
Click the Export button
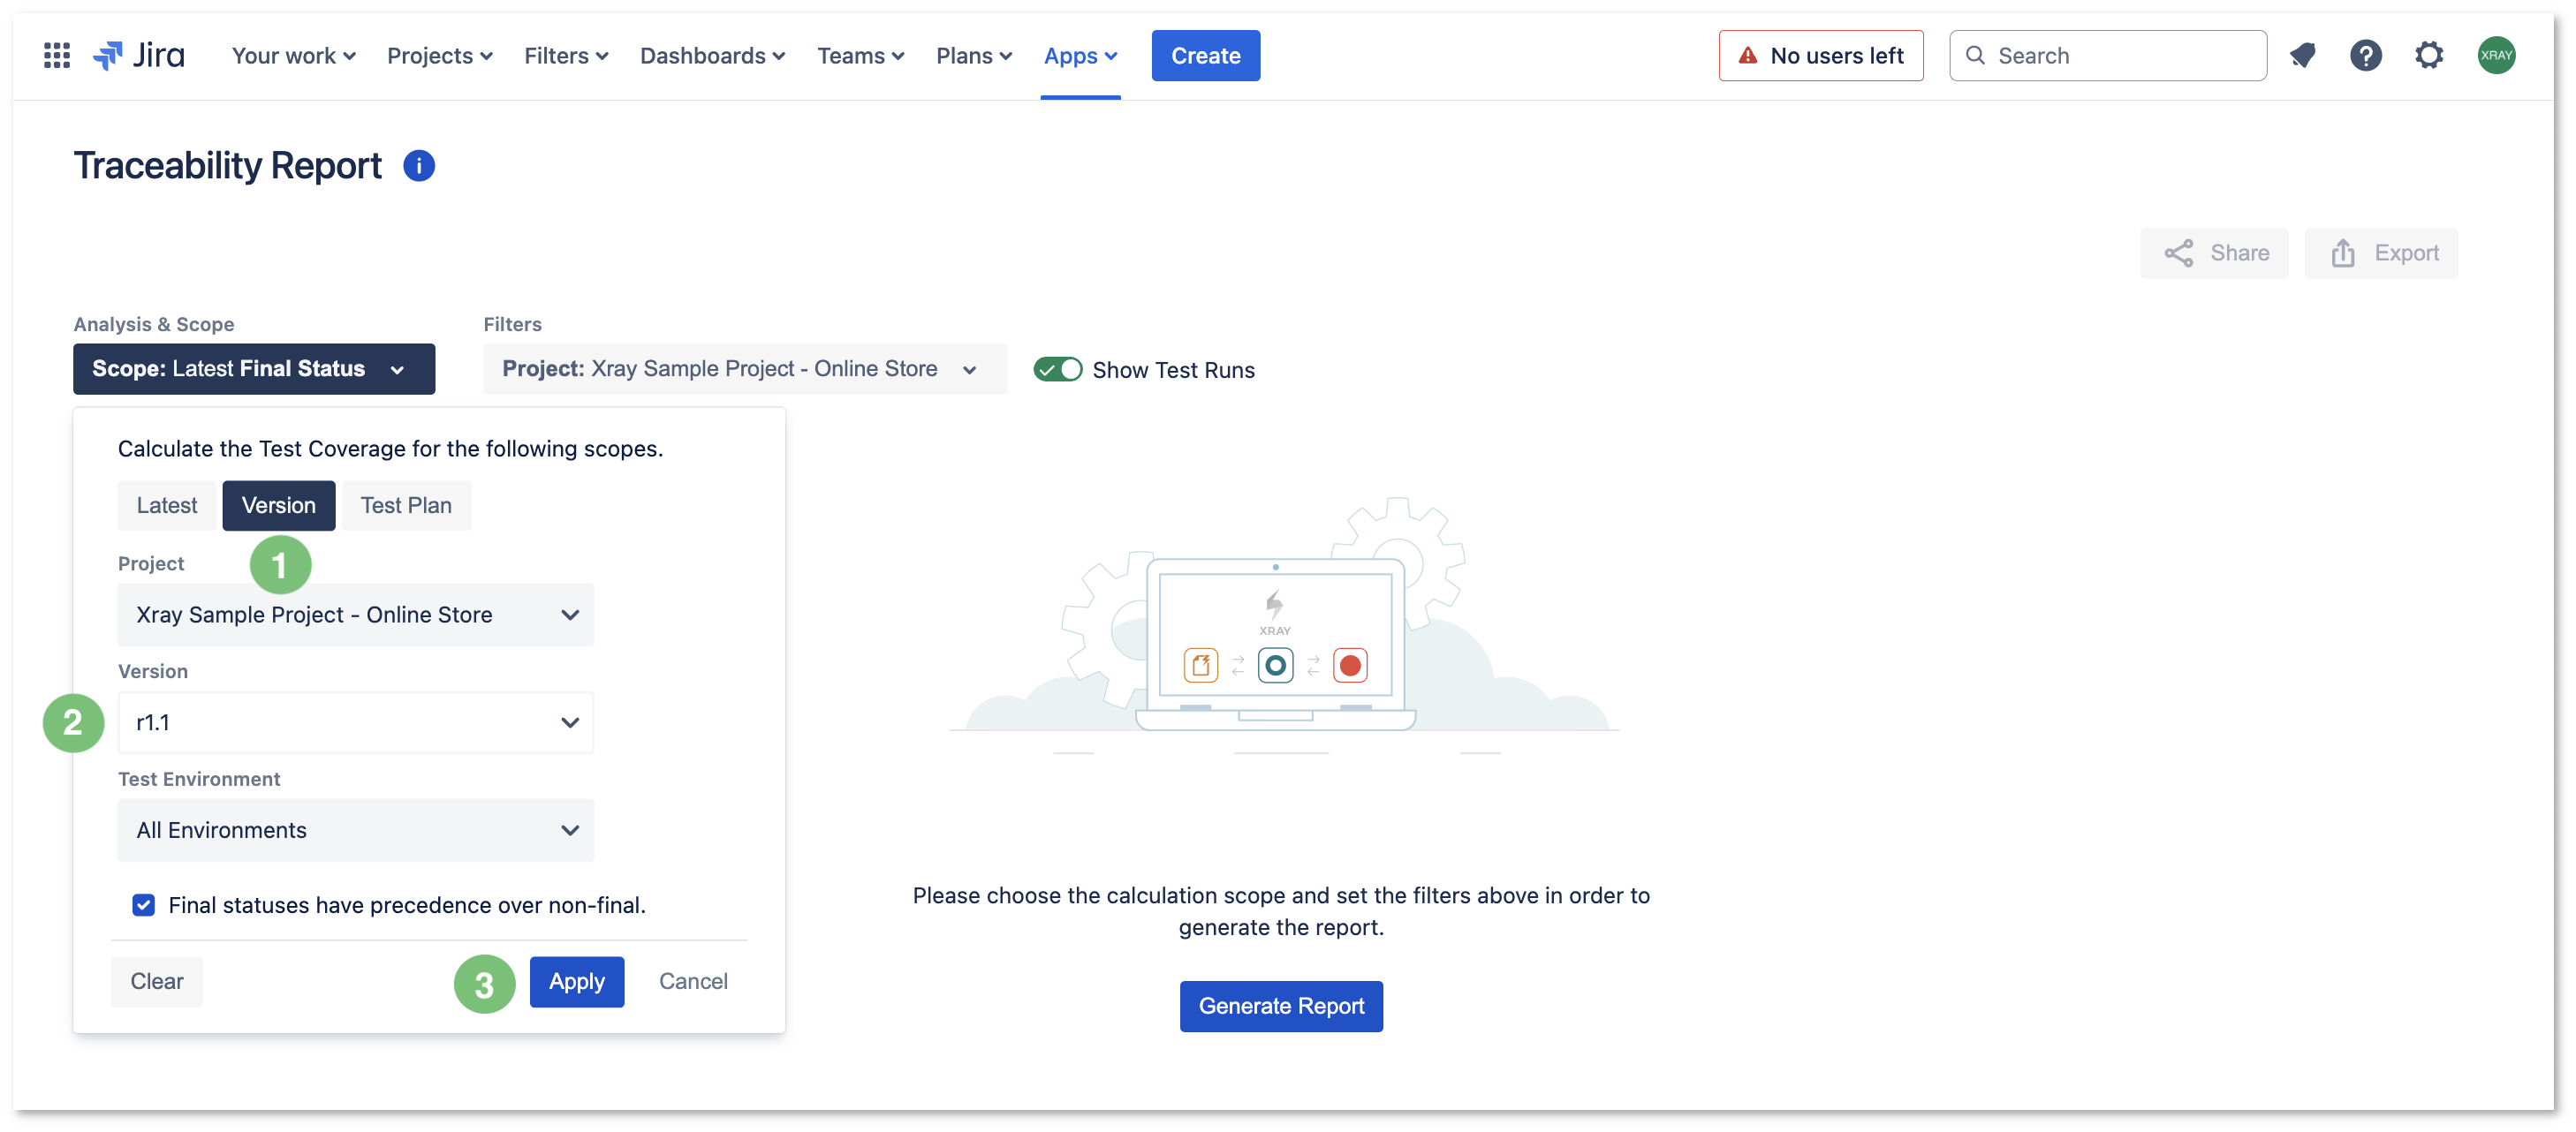[2381, 253]
